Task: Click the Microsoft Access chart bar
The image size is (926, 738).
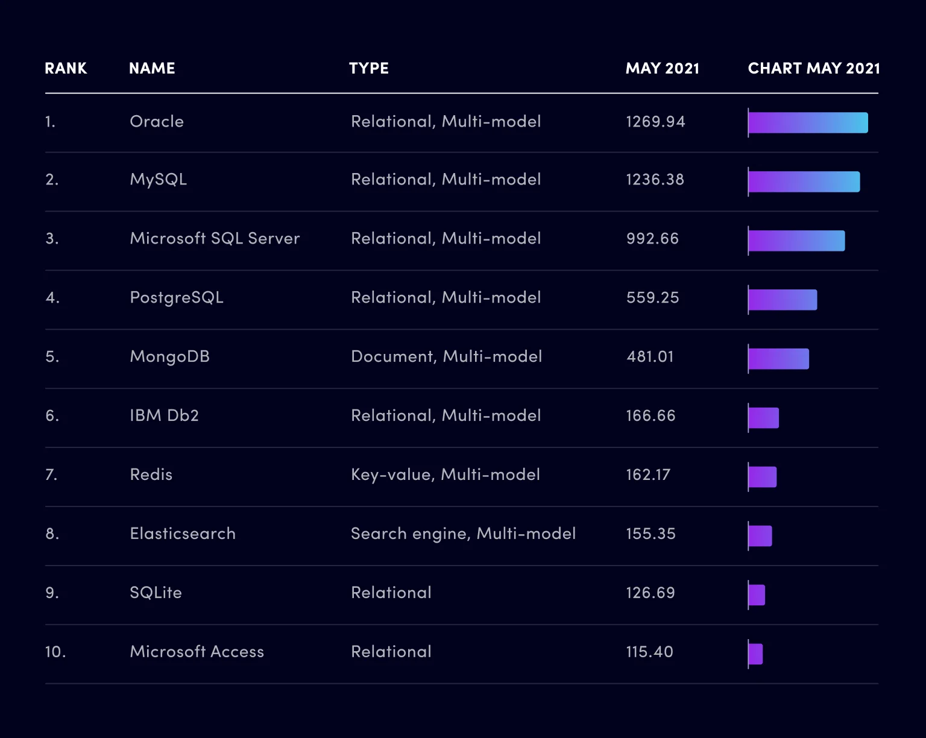Action: [755, 654]
